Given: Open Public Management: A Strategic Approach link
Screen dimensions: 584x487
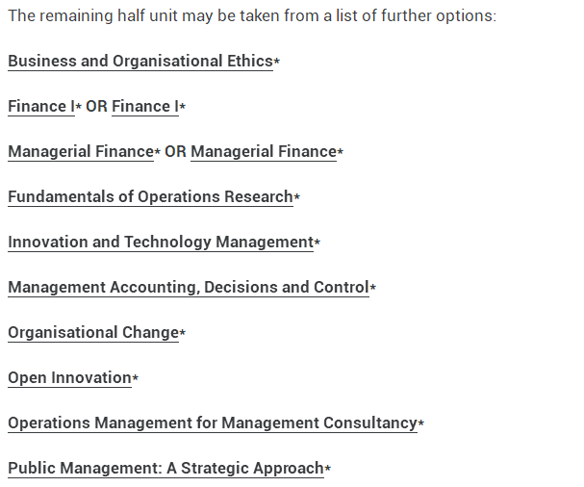Looking at the screenshot, I should pos(166,468).
